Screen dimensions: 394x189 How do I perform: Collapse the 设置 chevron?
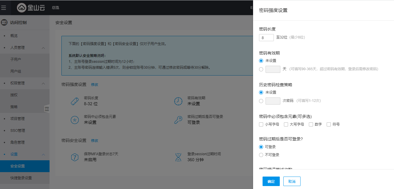(x=43, y=154)
